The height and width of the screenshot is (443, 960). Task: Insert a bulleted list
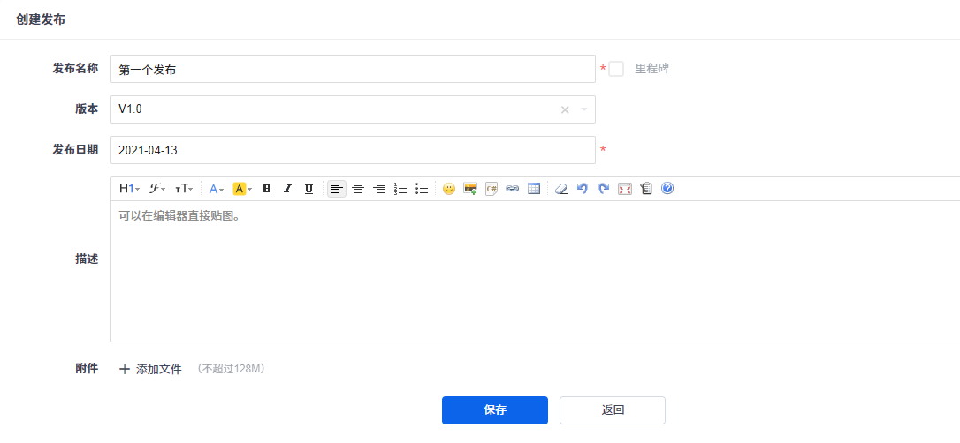coord(422,189)
